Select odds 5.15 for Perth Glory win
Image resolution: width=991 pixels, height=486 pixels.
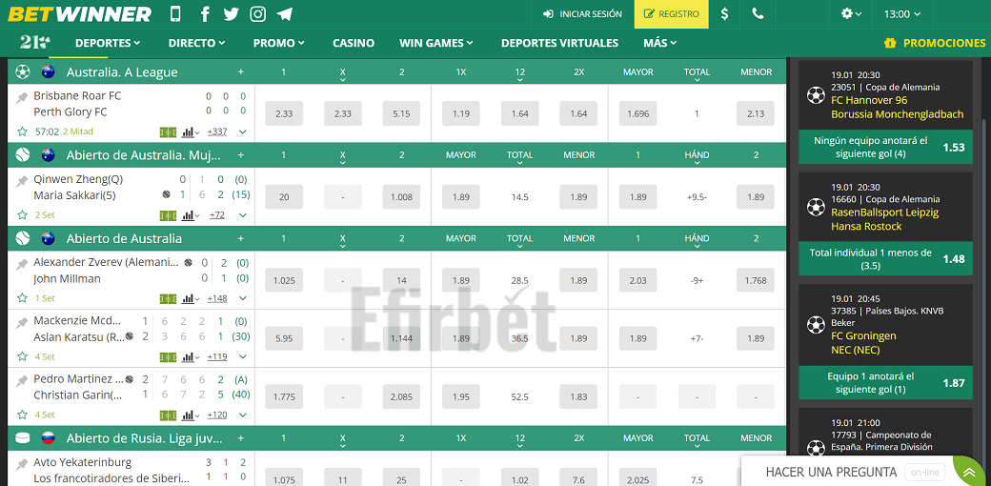coord(401,113)
